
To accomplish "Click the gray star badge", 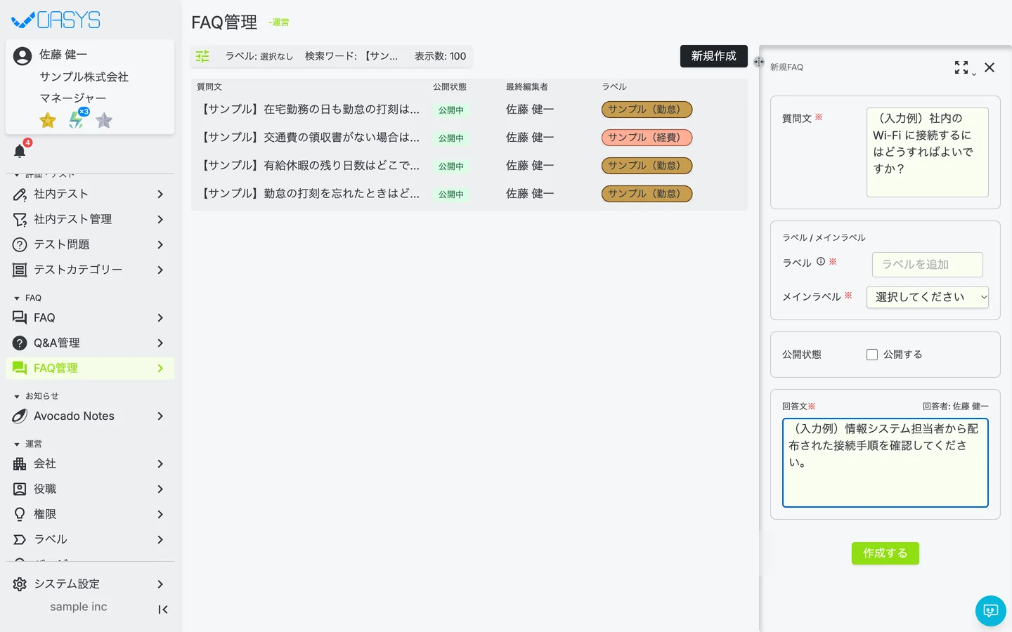I will (104, 121).
